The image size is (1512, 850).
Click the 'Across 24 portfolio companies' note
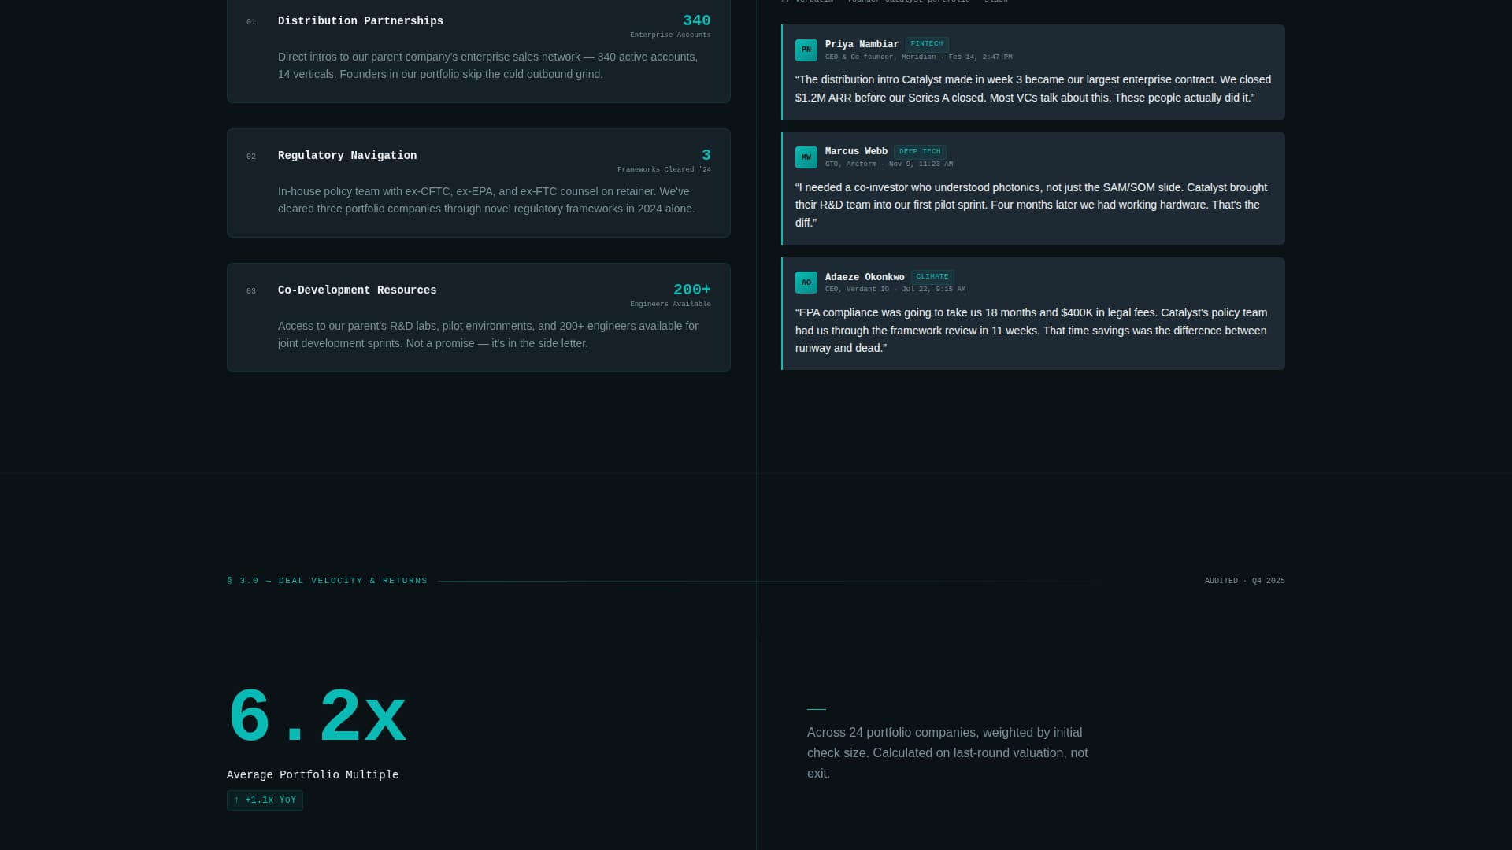click(x=947, y=753)
